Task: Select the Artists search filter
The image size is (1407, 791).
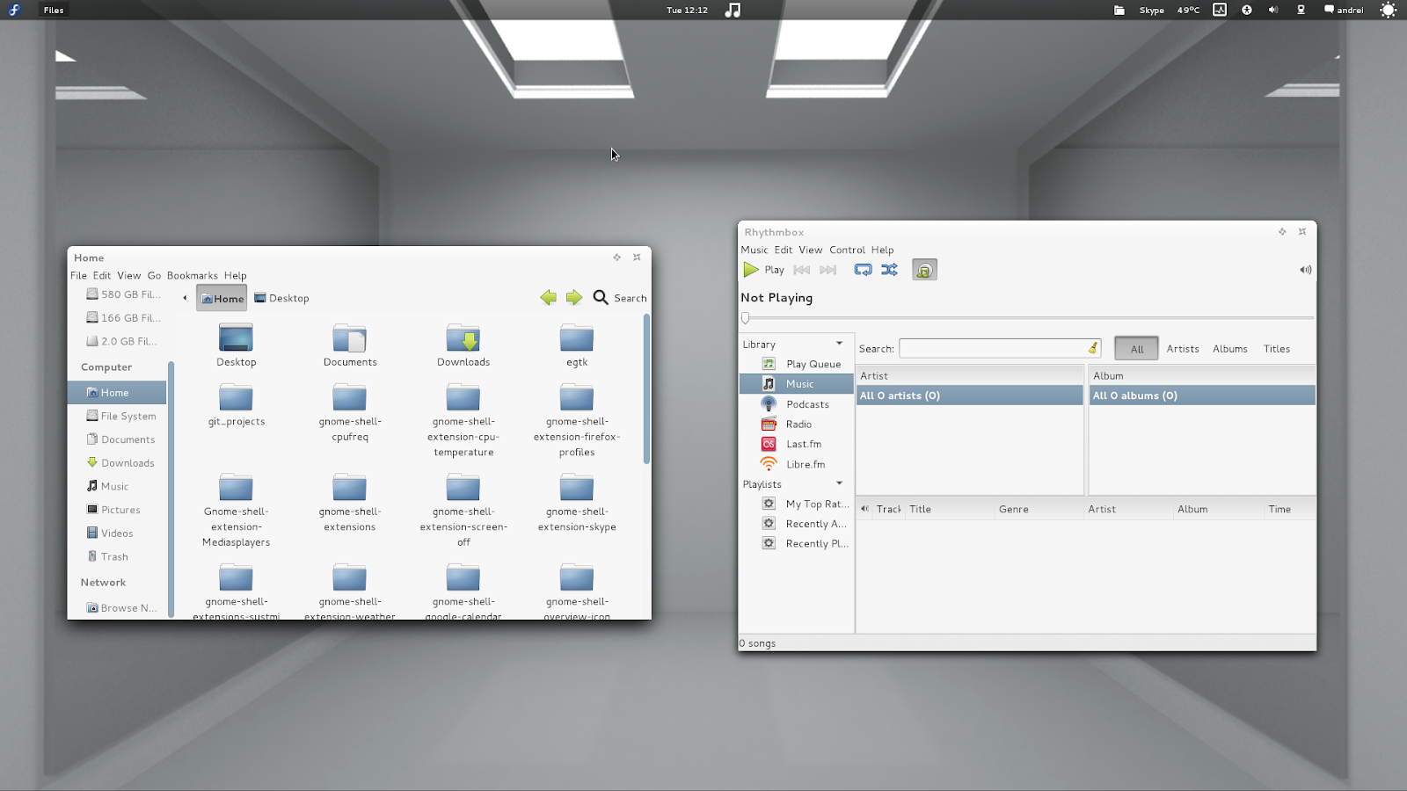Action: click(x=1183, y=349)
